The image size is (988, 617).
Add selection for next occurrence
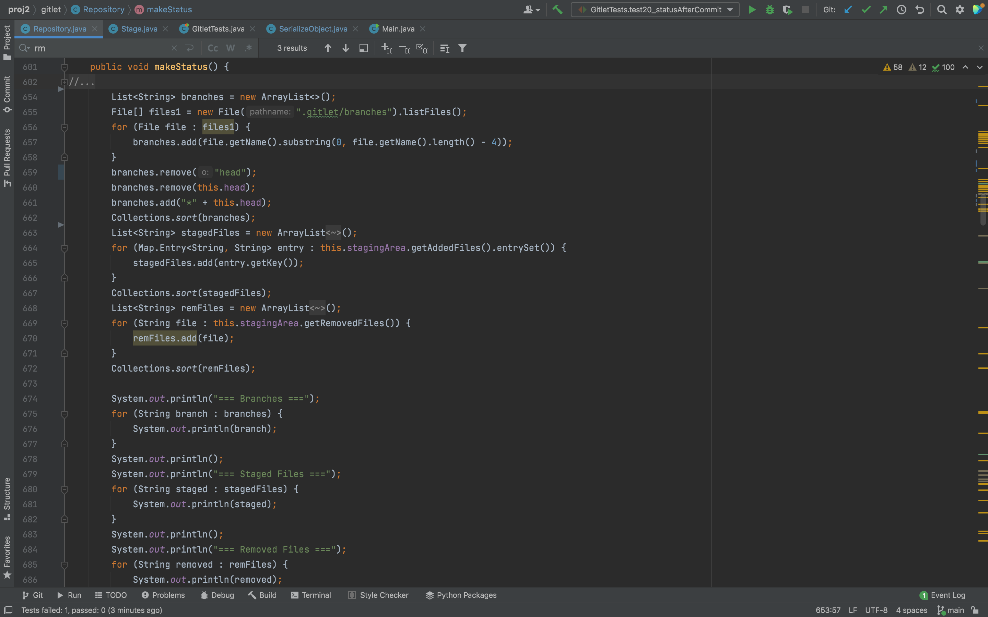(386, 48)
